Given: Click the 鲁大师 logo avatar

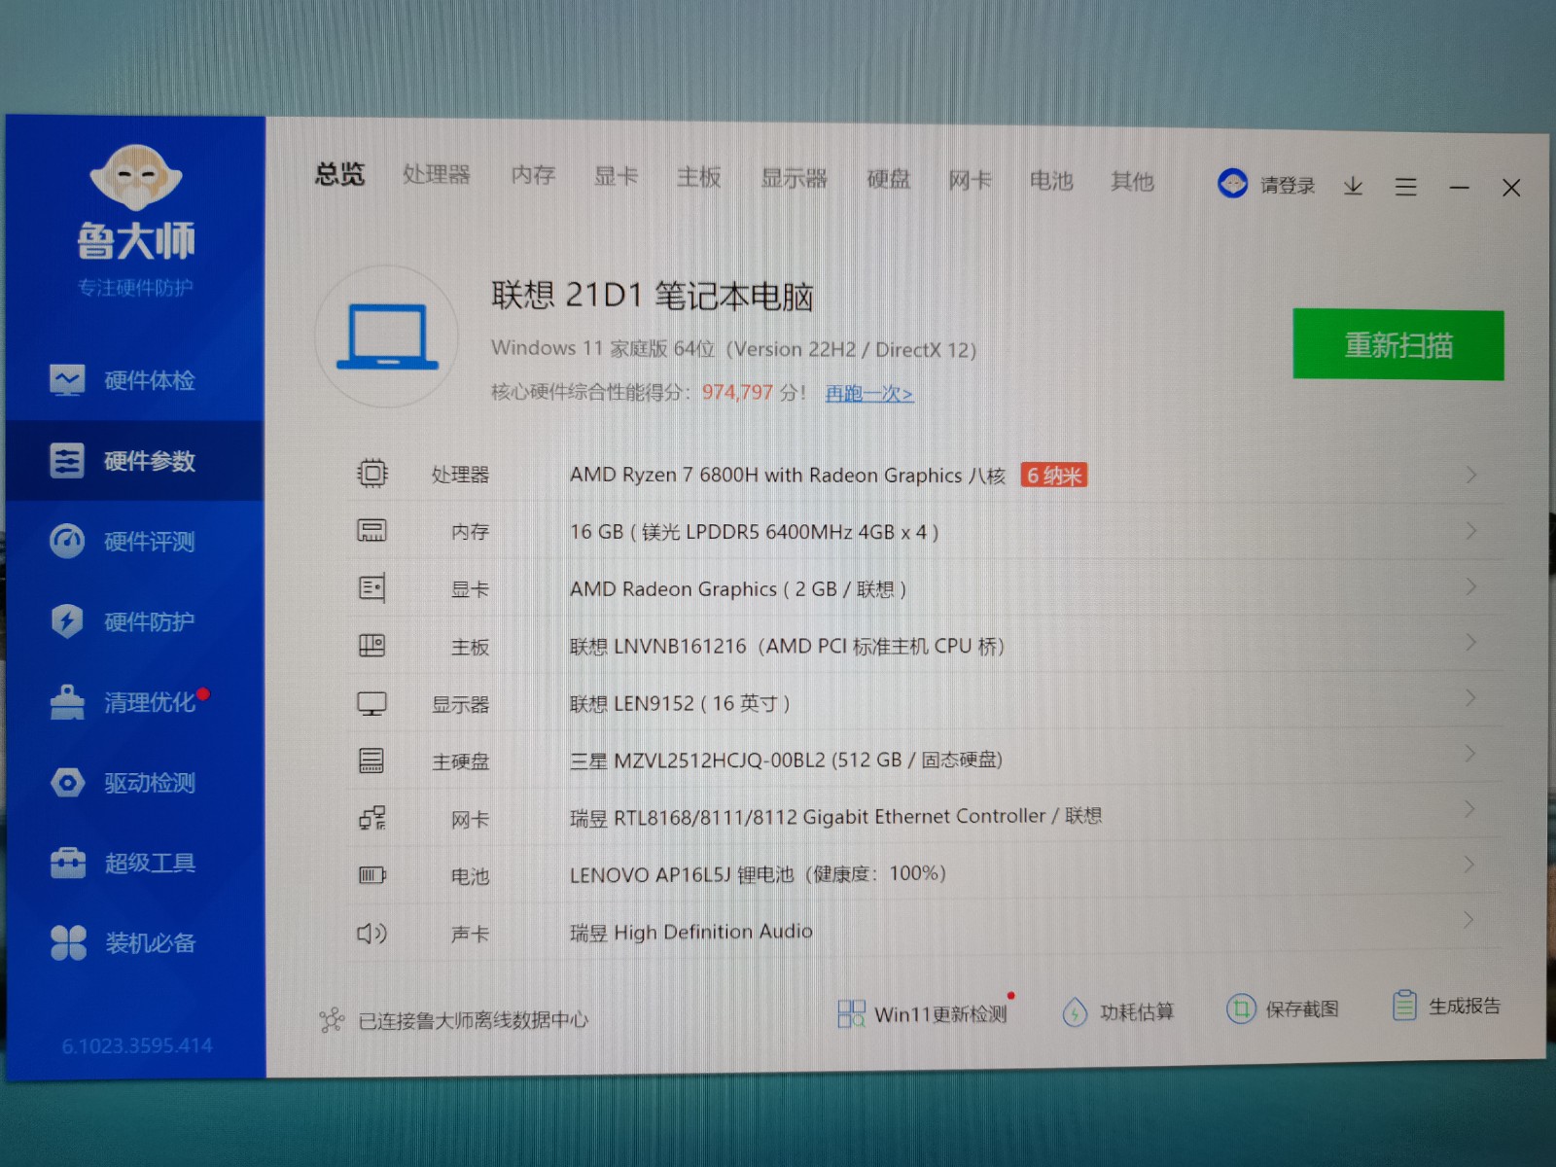Looking at the screenshot, I should (136, 177).
